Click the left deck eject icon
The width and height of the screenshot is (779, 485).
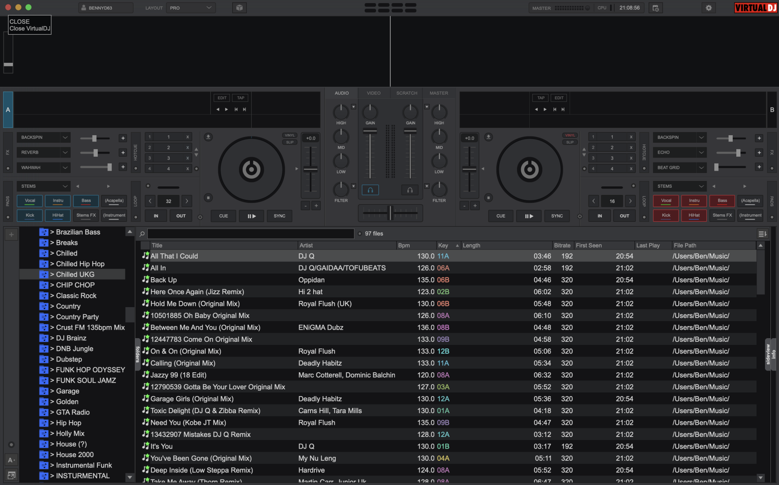(208, 137)
